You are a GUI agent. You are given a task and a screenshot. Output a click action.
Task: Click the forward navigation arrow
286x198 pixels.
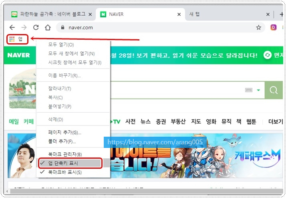[24, 27]
